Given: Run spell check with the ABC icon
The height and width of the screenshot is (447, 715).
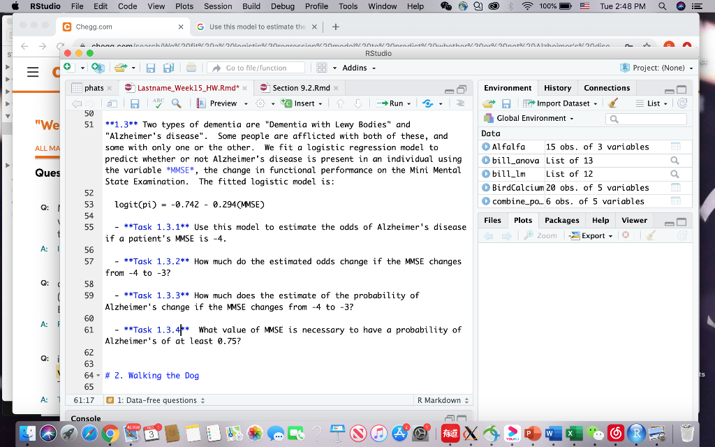Looking at the screenshot, I should pyautogui.click(x=159, y=102).
